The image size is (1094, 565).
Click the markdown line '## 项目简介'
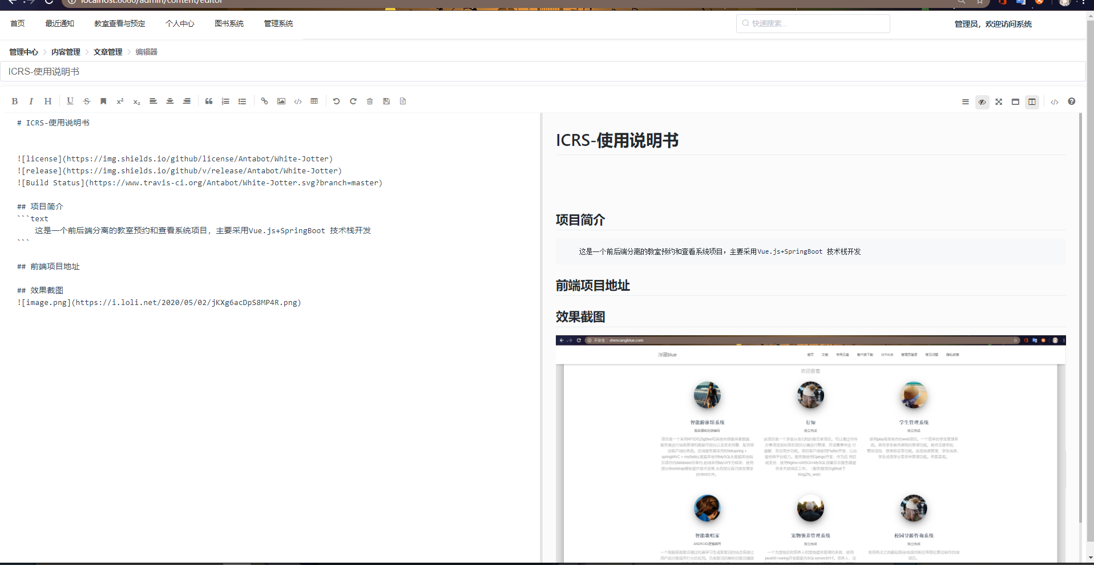pyautogui.click(x=40, y=206)
